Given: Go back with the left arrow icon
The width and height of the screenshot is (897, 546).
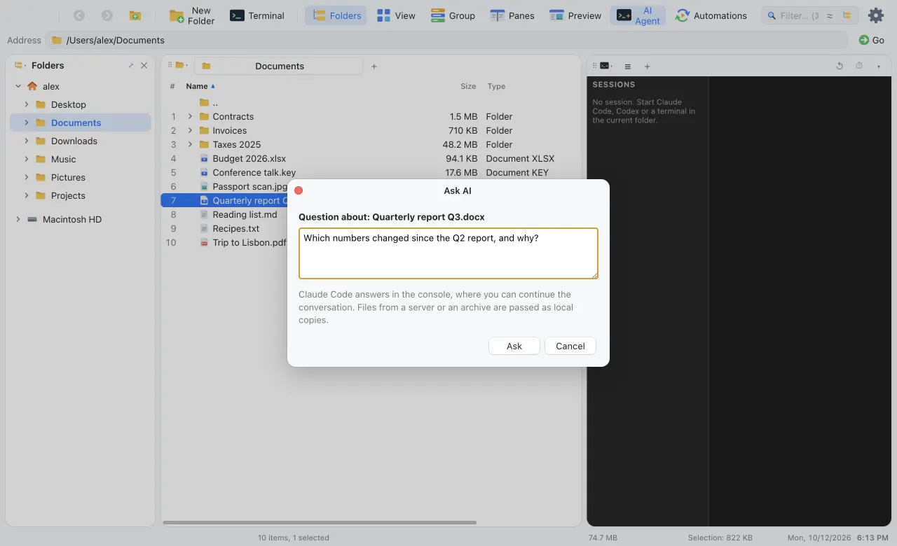Looking at the screenshot, I should [x=79, y=15].
